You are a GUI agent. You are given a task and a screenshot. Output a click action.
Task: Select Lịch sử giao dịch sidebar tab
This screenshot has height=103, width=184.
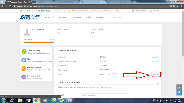[x=36, y=77]
